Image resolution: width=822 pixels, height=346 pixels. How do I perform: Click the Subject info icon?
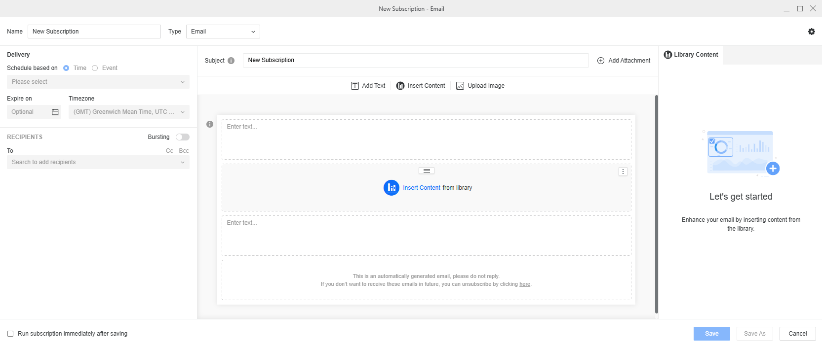tap(231, 61)
